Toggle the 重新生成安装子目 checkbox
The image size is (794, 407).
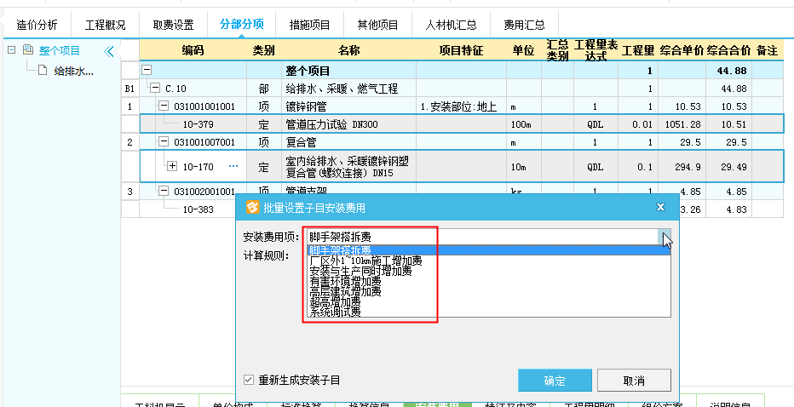point(249,380)
